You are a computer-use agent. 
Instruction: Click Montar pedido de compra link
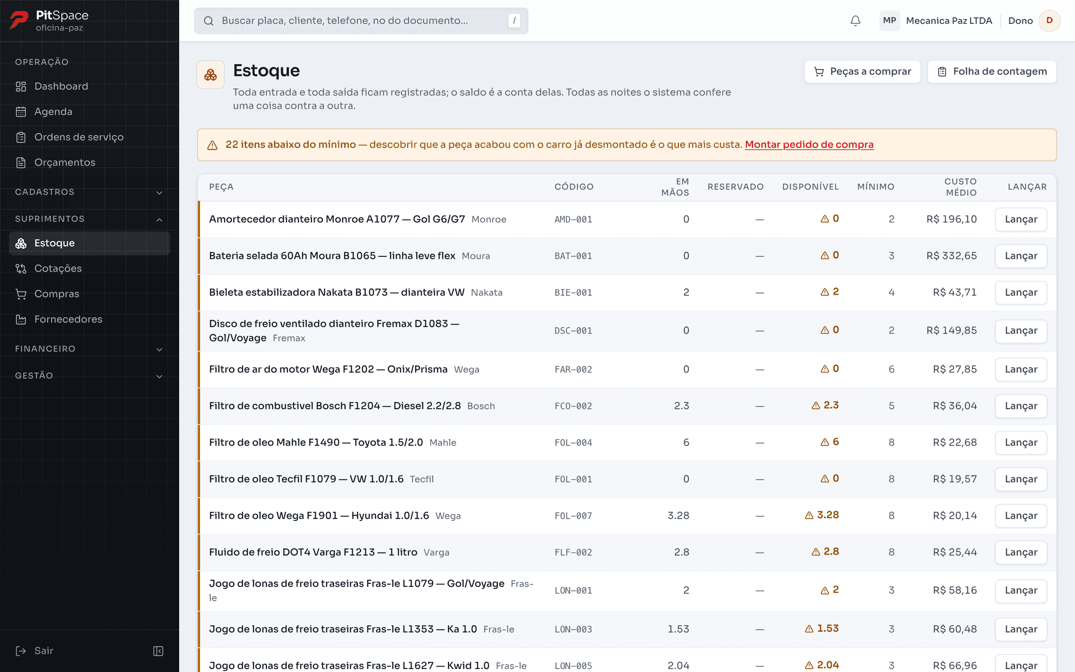pos(809,144)
